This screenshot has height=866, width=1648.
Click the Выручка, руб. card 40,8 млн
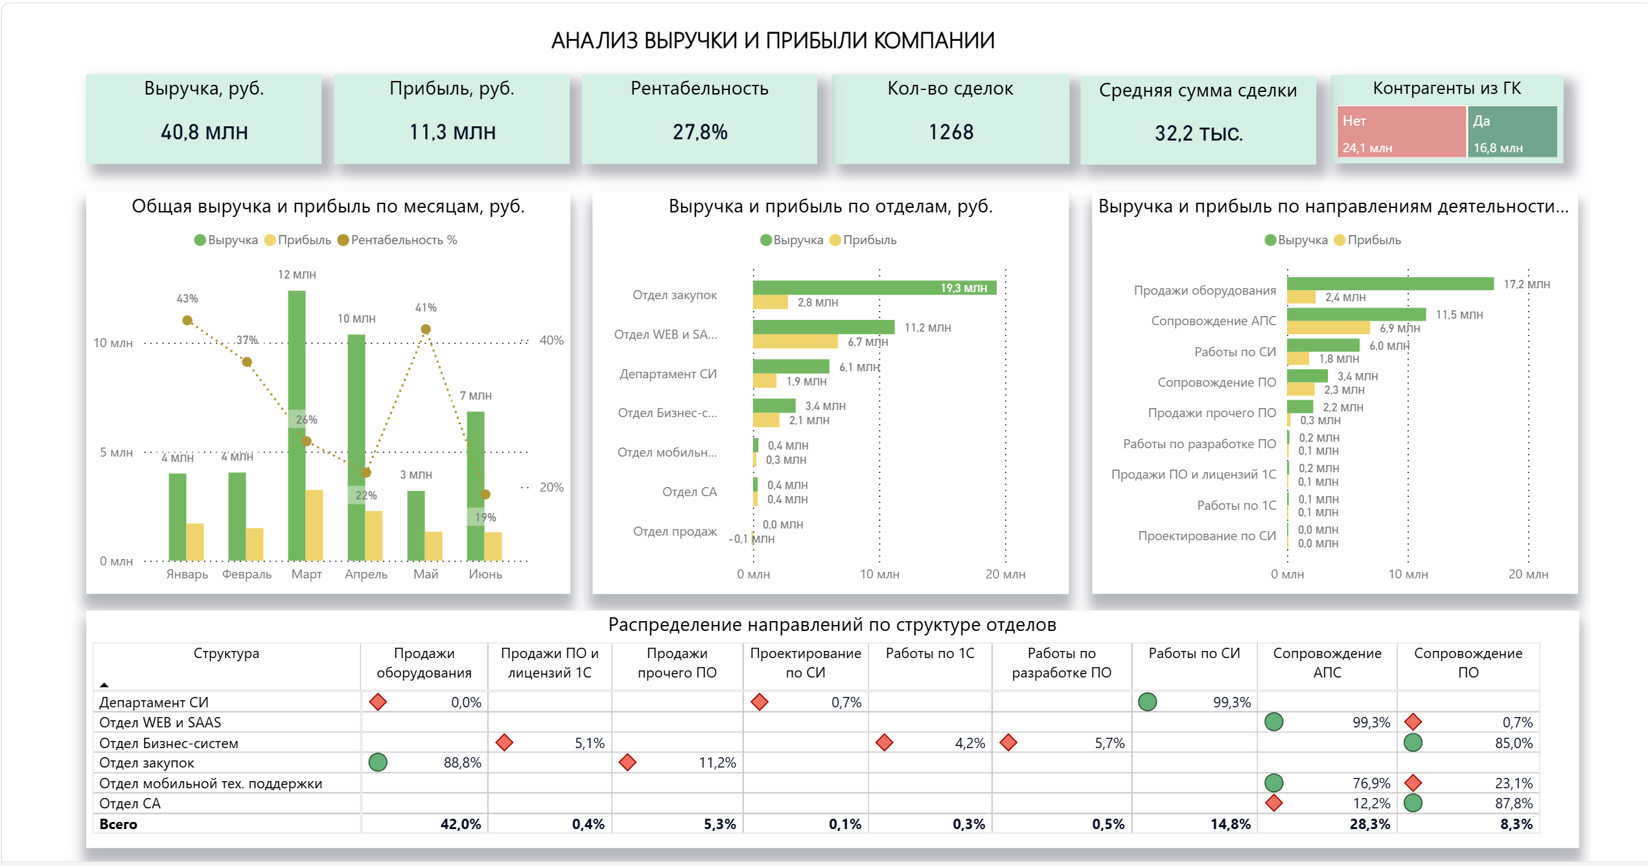pos(204,119)
